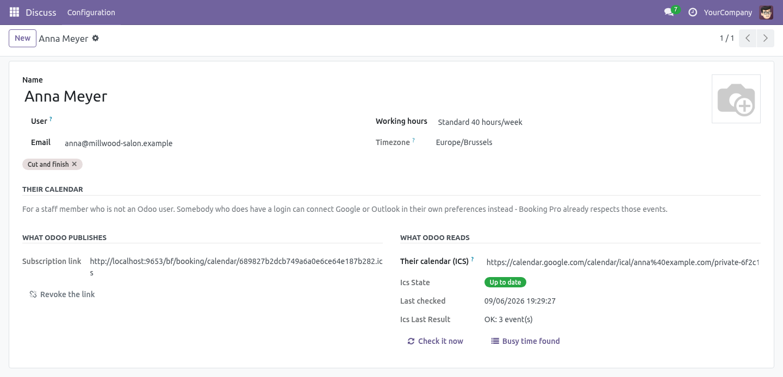Click the Ics Last Result label
783x377 pixels.
tap(425, 319)
